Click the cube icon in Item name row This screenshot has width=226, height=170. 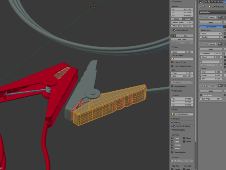coord(173,114)
